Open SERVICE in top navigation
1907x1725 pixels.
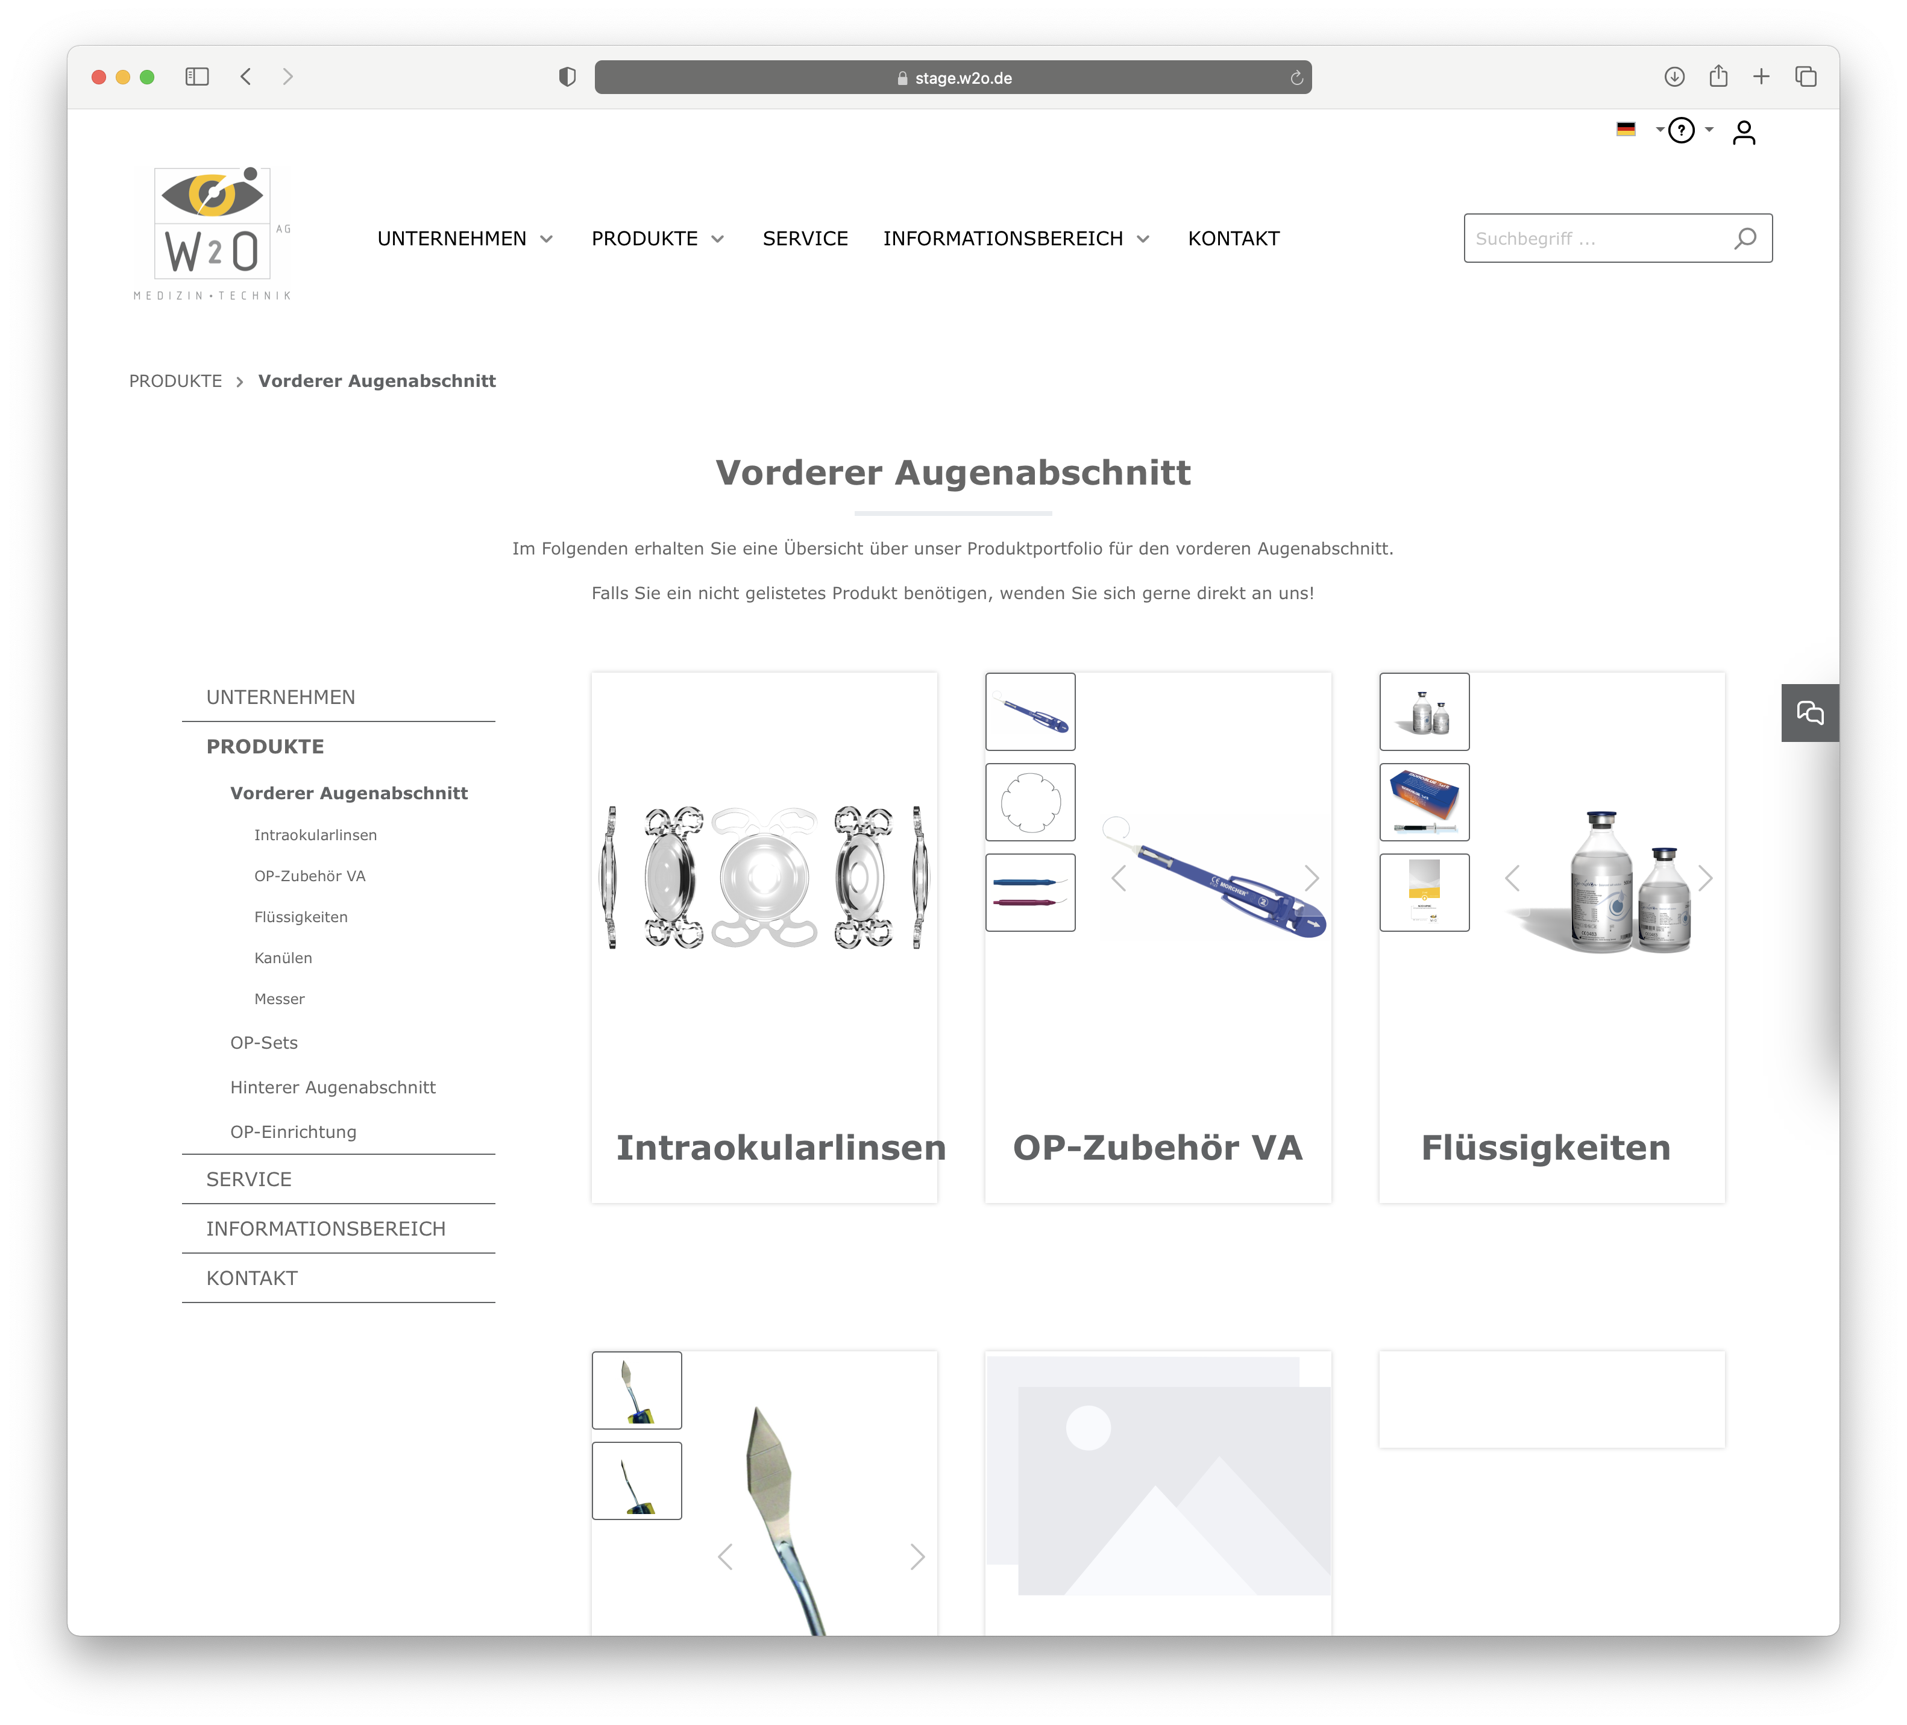pos(805,238)
